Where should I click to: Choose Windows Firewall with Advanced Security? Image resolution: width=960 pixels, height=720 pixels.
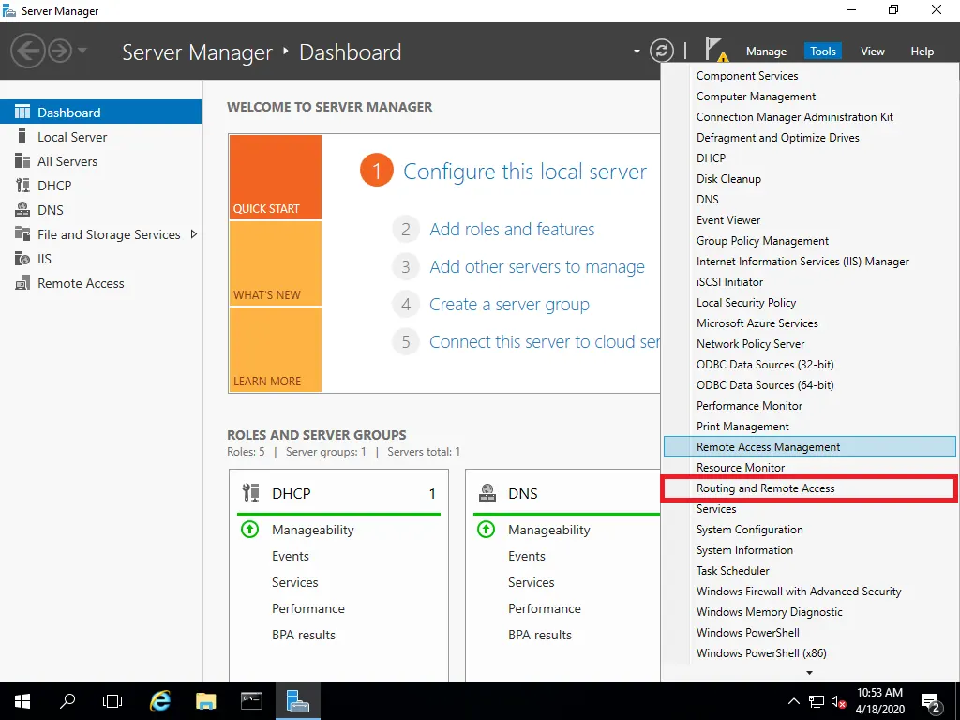[x=809, y=592]
